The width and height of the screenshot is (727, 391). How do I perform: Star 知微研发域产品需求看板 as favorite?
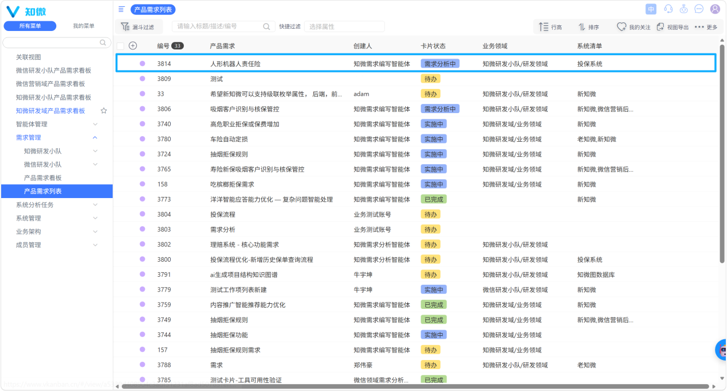click(104, 111)
